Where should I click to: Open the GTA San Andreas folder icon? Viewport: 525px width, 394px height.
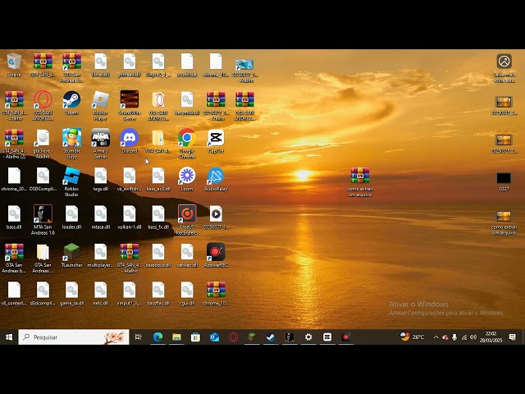click(43, 258)
